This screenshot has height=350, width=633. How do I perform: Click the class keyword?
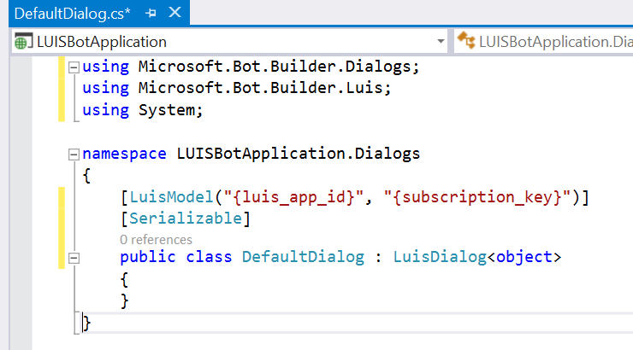[x=209, y=257]
